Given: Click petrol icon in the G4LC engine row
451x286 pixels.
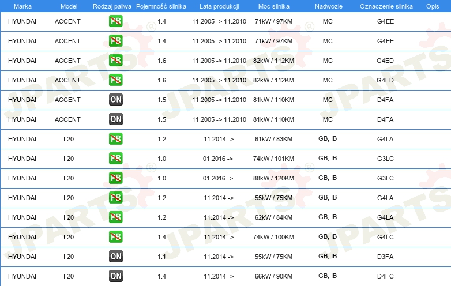Looking at the screenshot, I should (115, 237).
